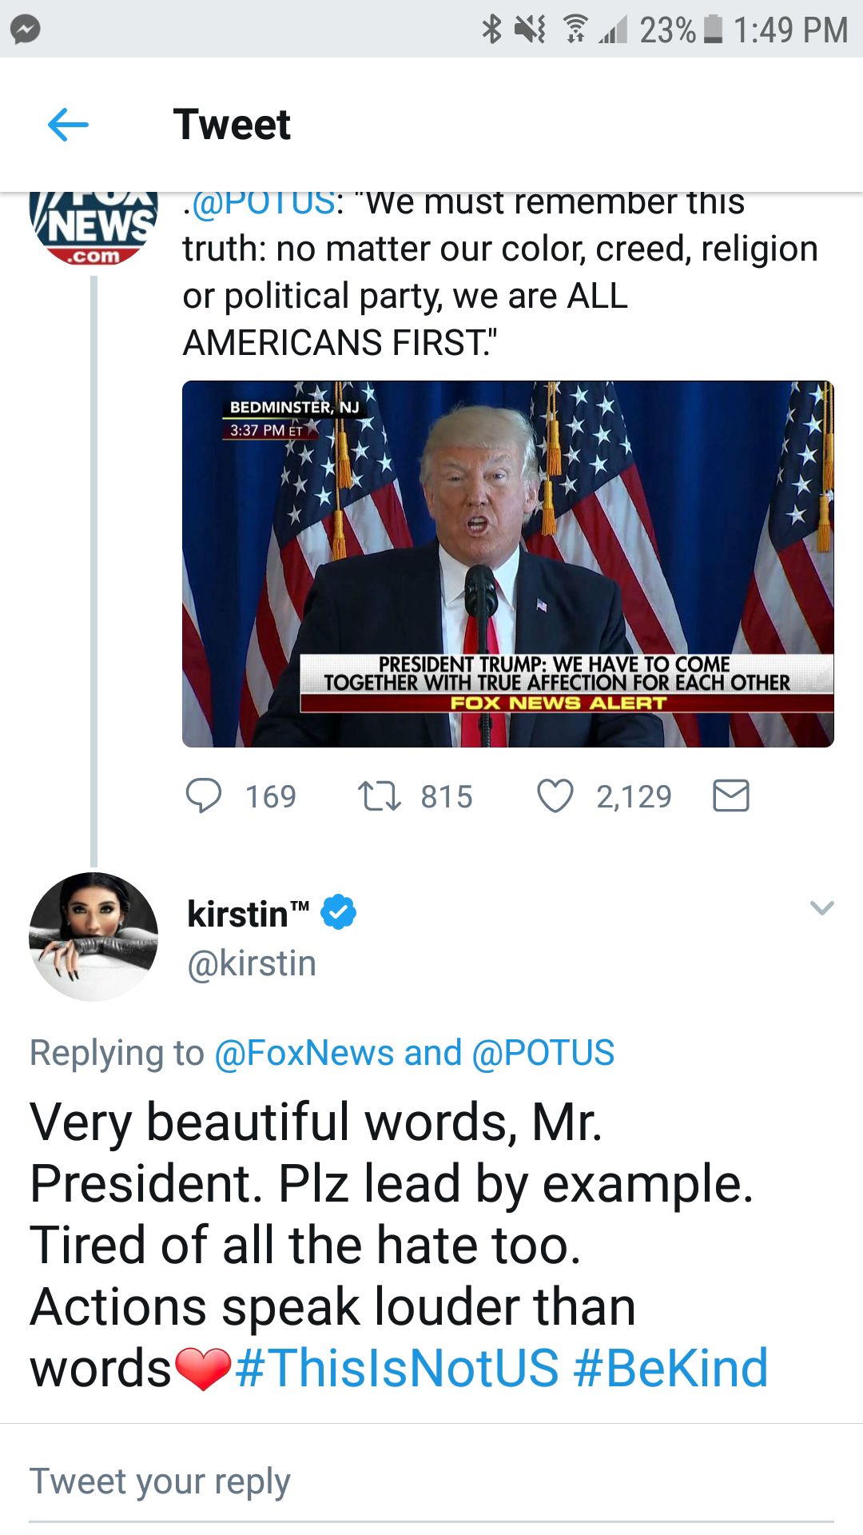Open the @kirstin username handle
The height and width of the screenshot is (1535, 863).
click(x=252, y=963)
